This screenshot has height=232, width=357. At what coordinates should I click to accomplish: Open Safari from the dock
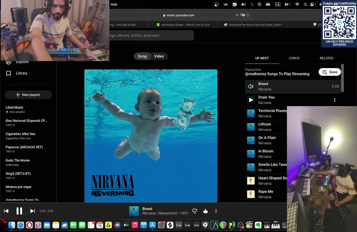20,225
